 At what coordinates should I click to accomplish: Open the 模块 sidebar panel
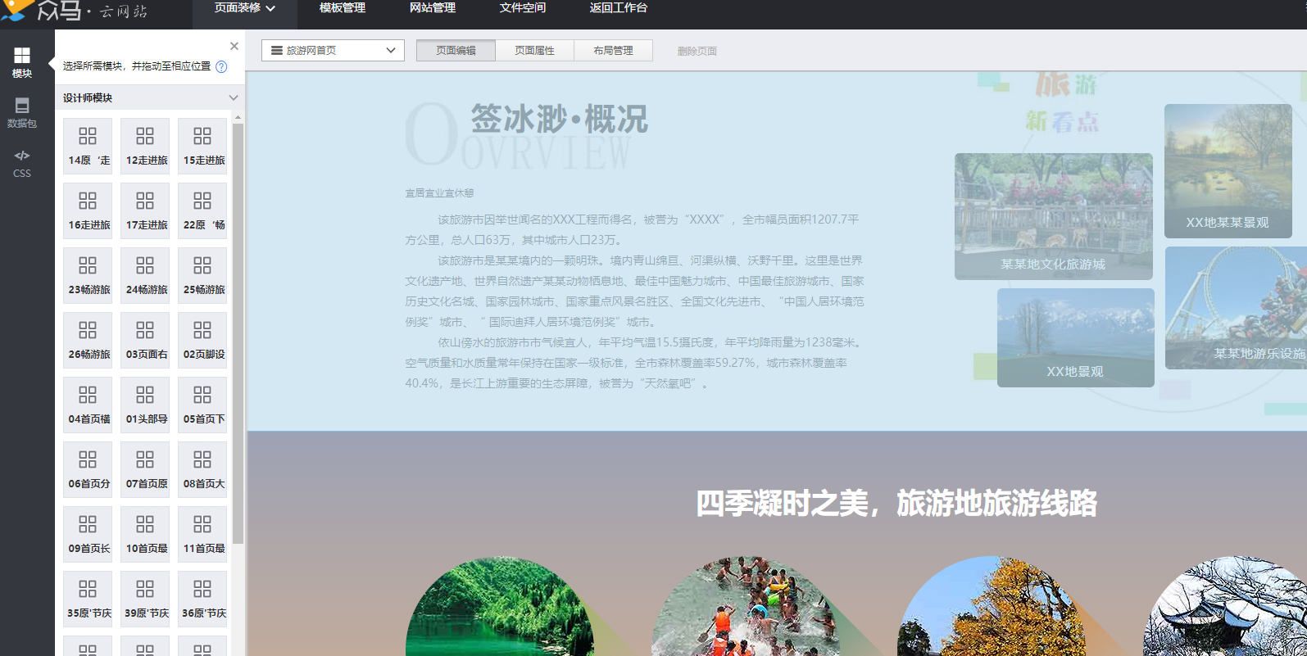tap(22, 62)
